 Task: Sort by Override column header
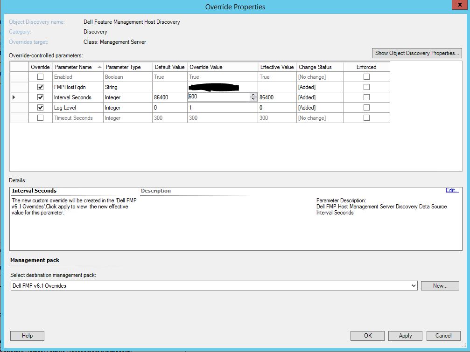click(x=41, y=67)
